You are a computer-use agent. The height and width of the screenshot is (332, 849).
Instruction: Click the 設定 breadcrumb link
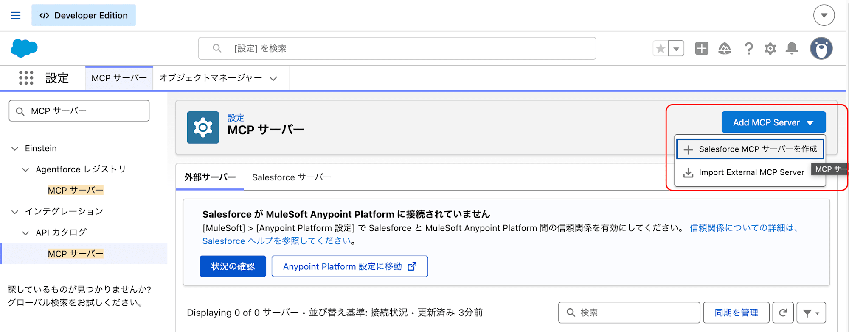pos(236,118)
